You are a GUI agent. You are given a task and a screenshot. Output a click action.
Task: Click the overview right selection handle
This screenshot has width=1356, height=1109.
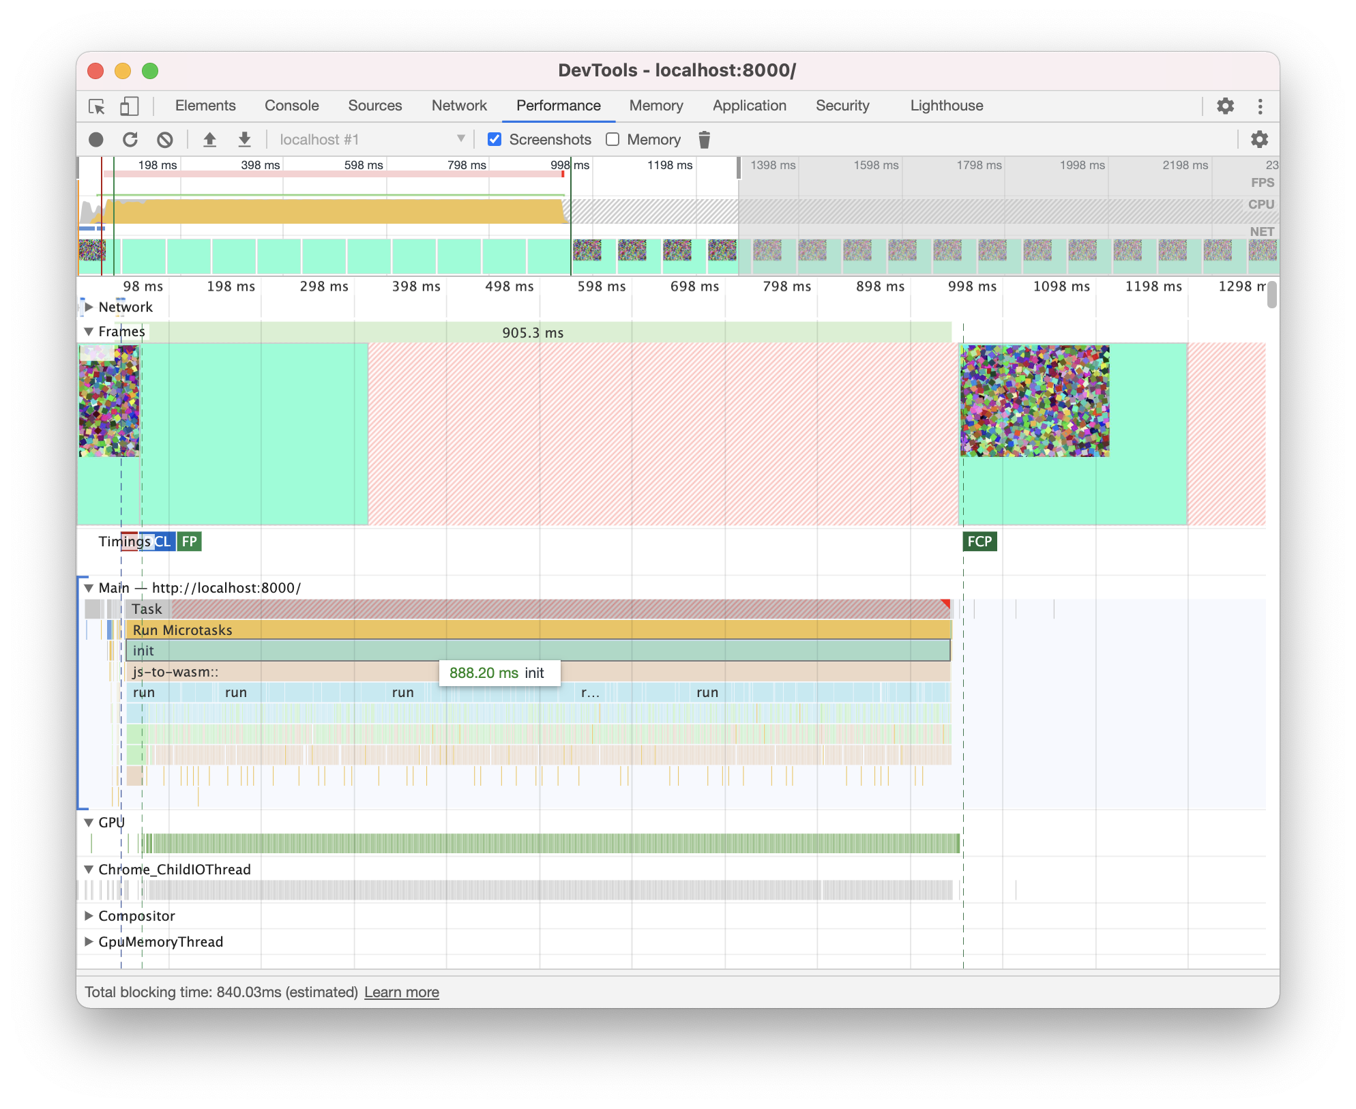[739, 168]
